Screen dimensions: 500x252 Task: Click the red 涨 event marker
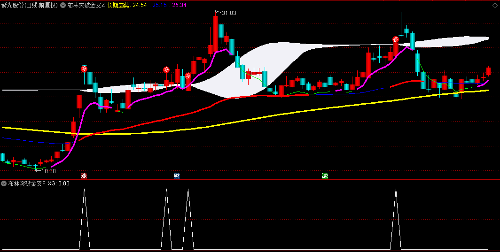coord(84,176)
